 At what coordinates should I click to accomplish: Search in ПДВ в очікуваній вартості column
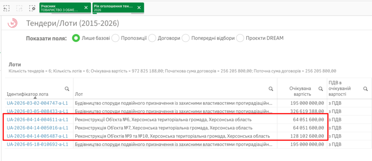pyautogui.click(x=365, y=89)
